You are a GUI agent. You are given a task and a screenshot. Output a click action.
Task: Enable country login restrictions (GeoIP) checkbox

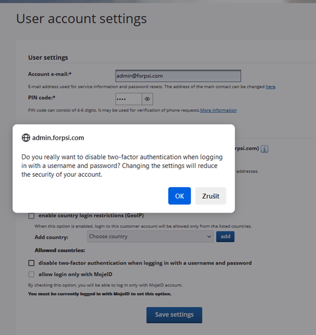pos(31,216)
